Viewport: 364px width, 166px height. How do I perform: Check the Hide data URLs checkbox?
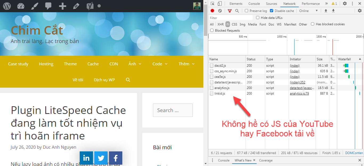point(257,18)
